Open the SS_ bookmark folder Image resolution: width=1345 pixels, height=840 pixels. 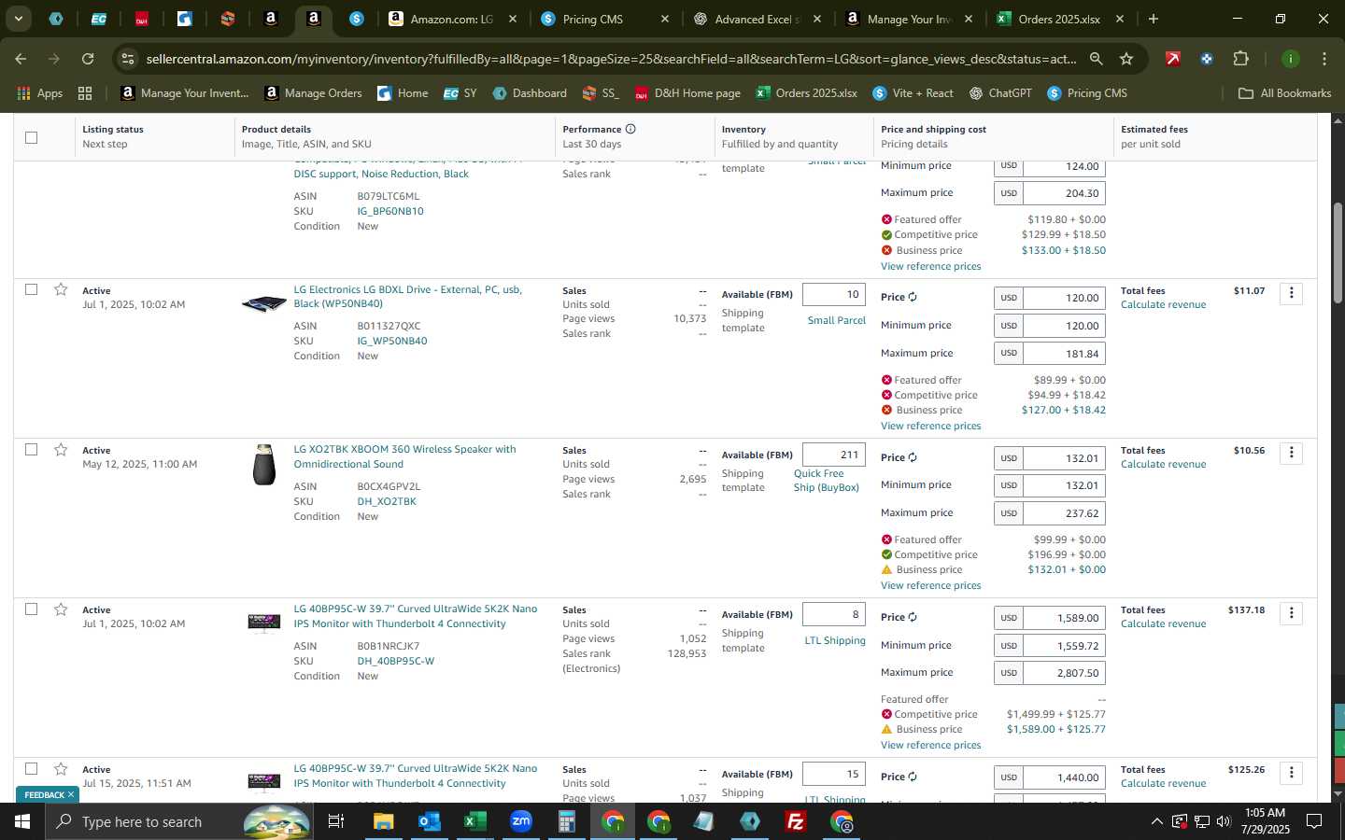[601, 92]
